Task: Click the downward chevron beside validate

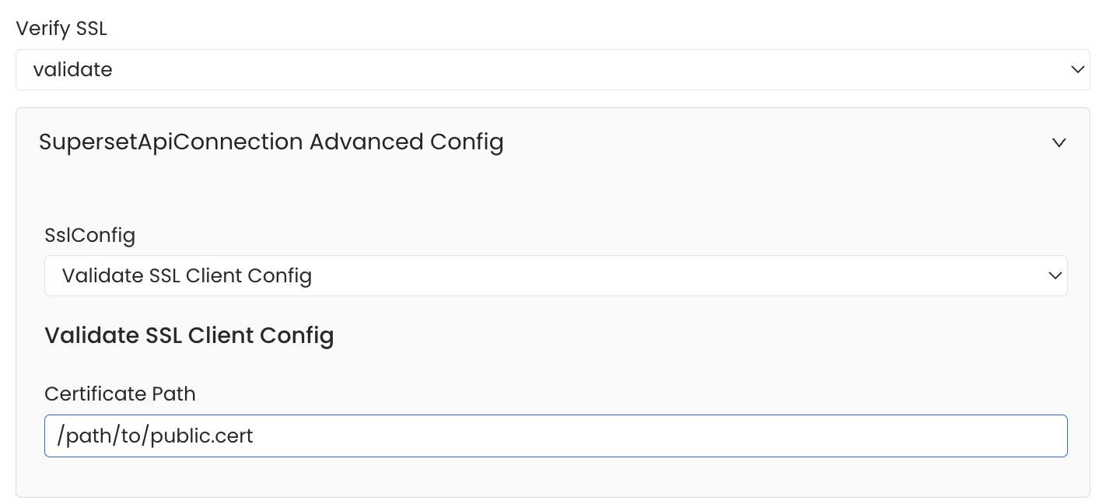Action: click(1078, 69)
